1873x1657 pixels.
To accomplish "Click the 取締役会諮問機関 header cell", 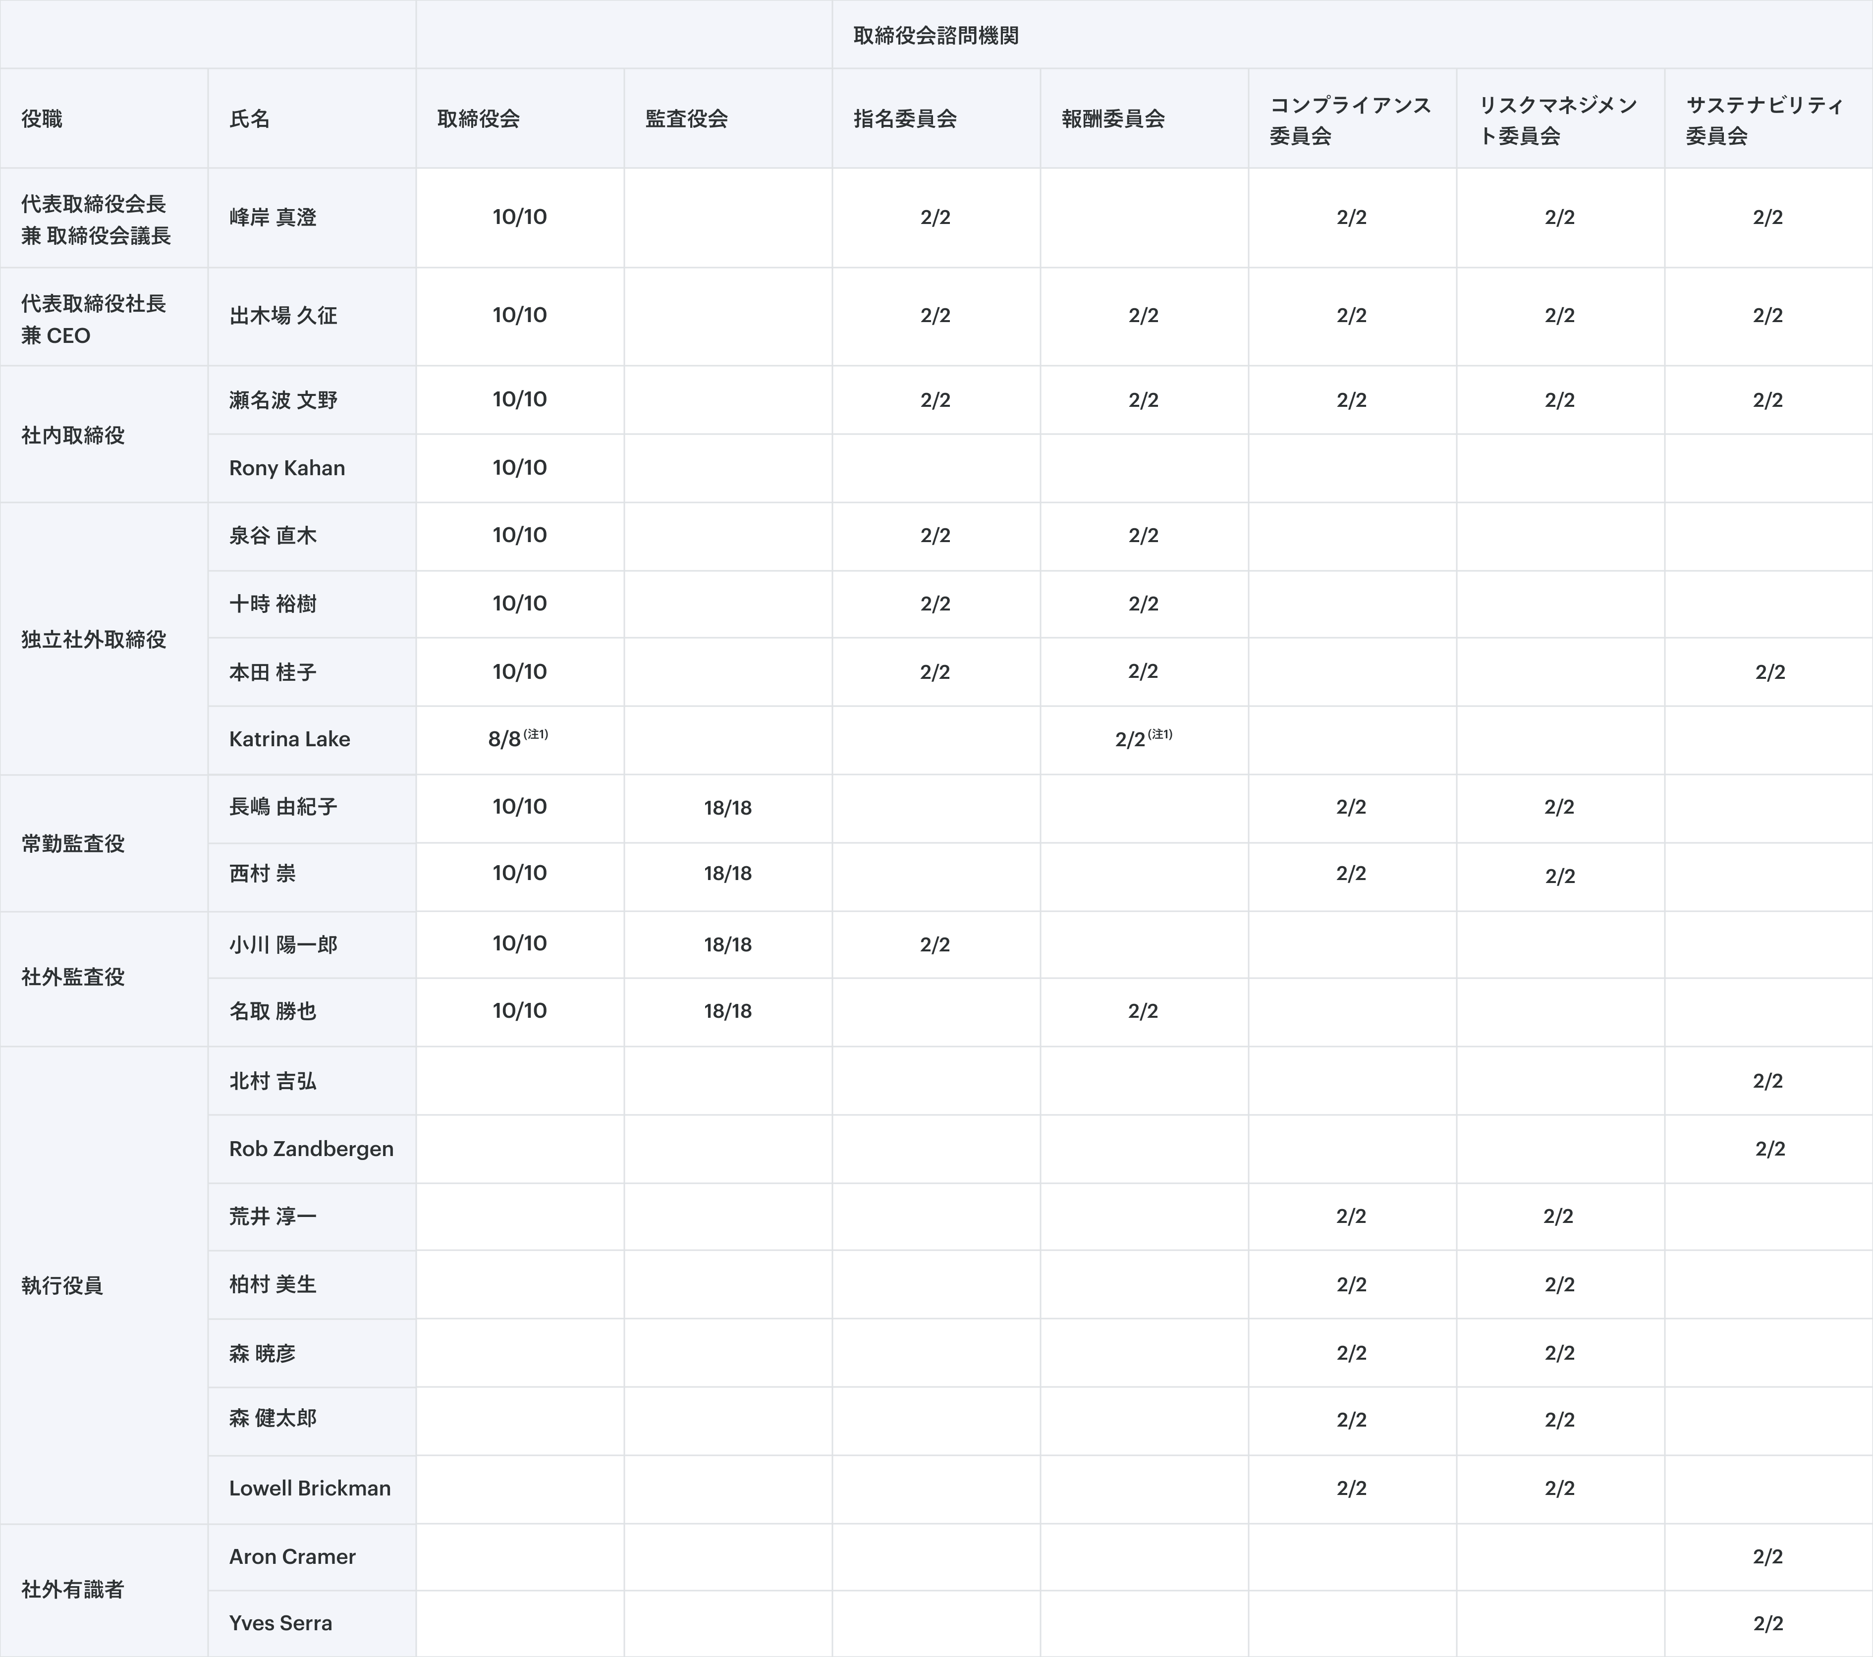I will click(936, 36).
